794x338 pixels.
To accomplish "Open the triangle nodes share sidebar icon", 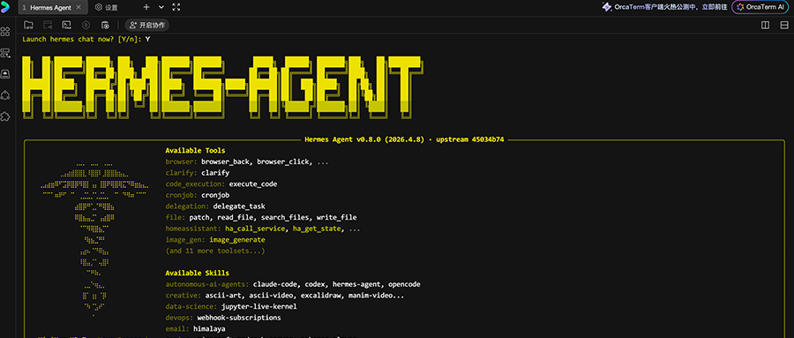I will (5, 95).
